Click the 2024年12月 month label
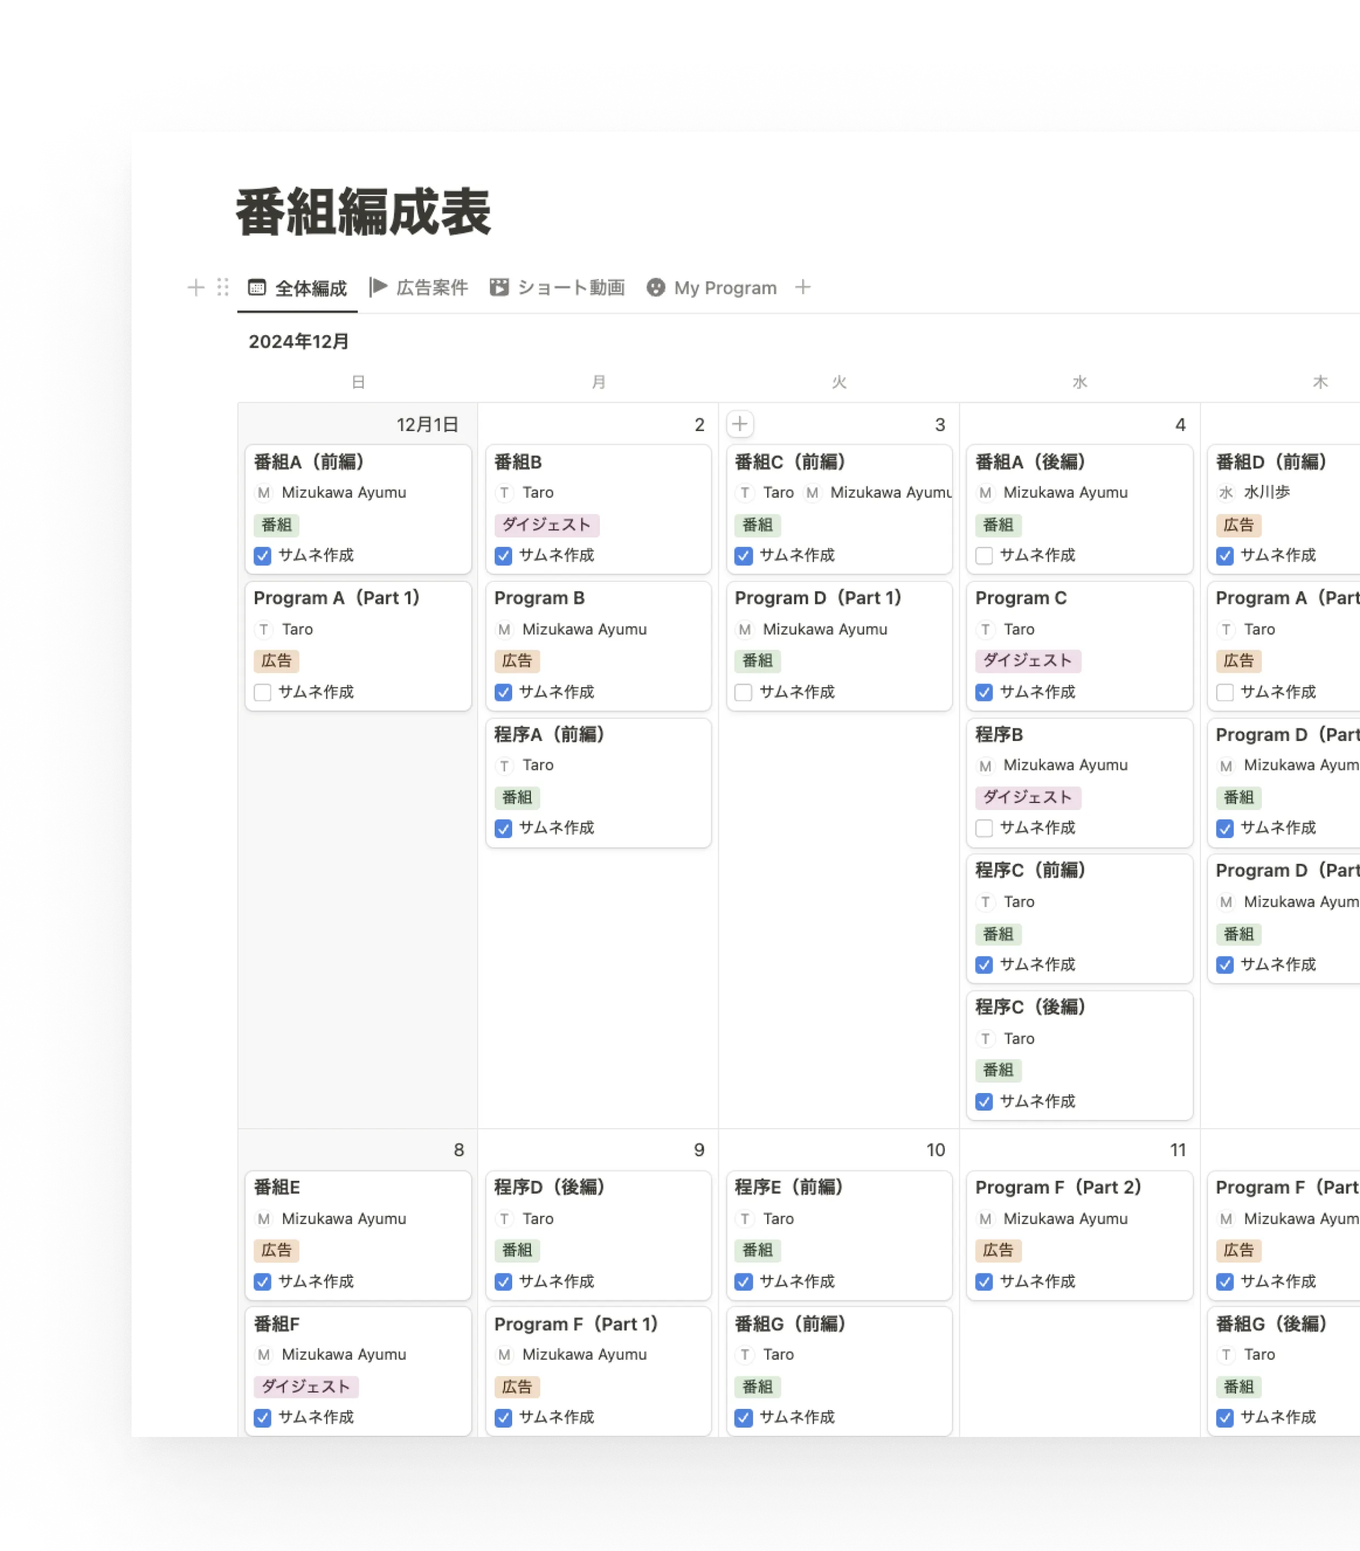The height and width of the screenshot is (1551, 1360). (298, 342)
